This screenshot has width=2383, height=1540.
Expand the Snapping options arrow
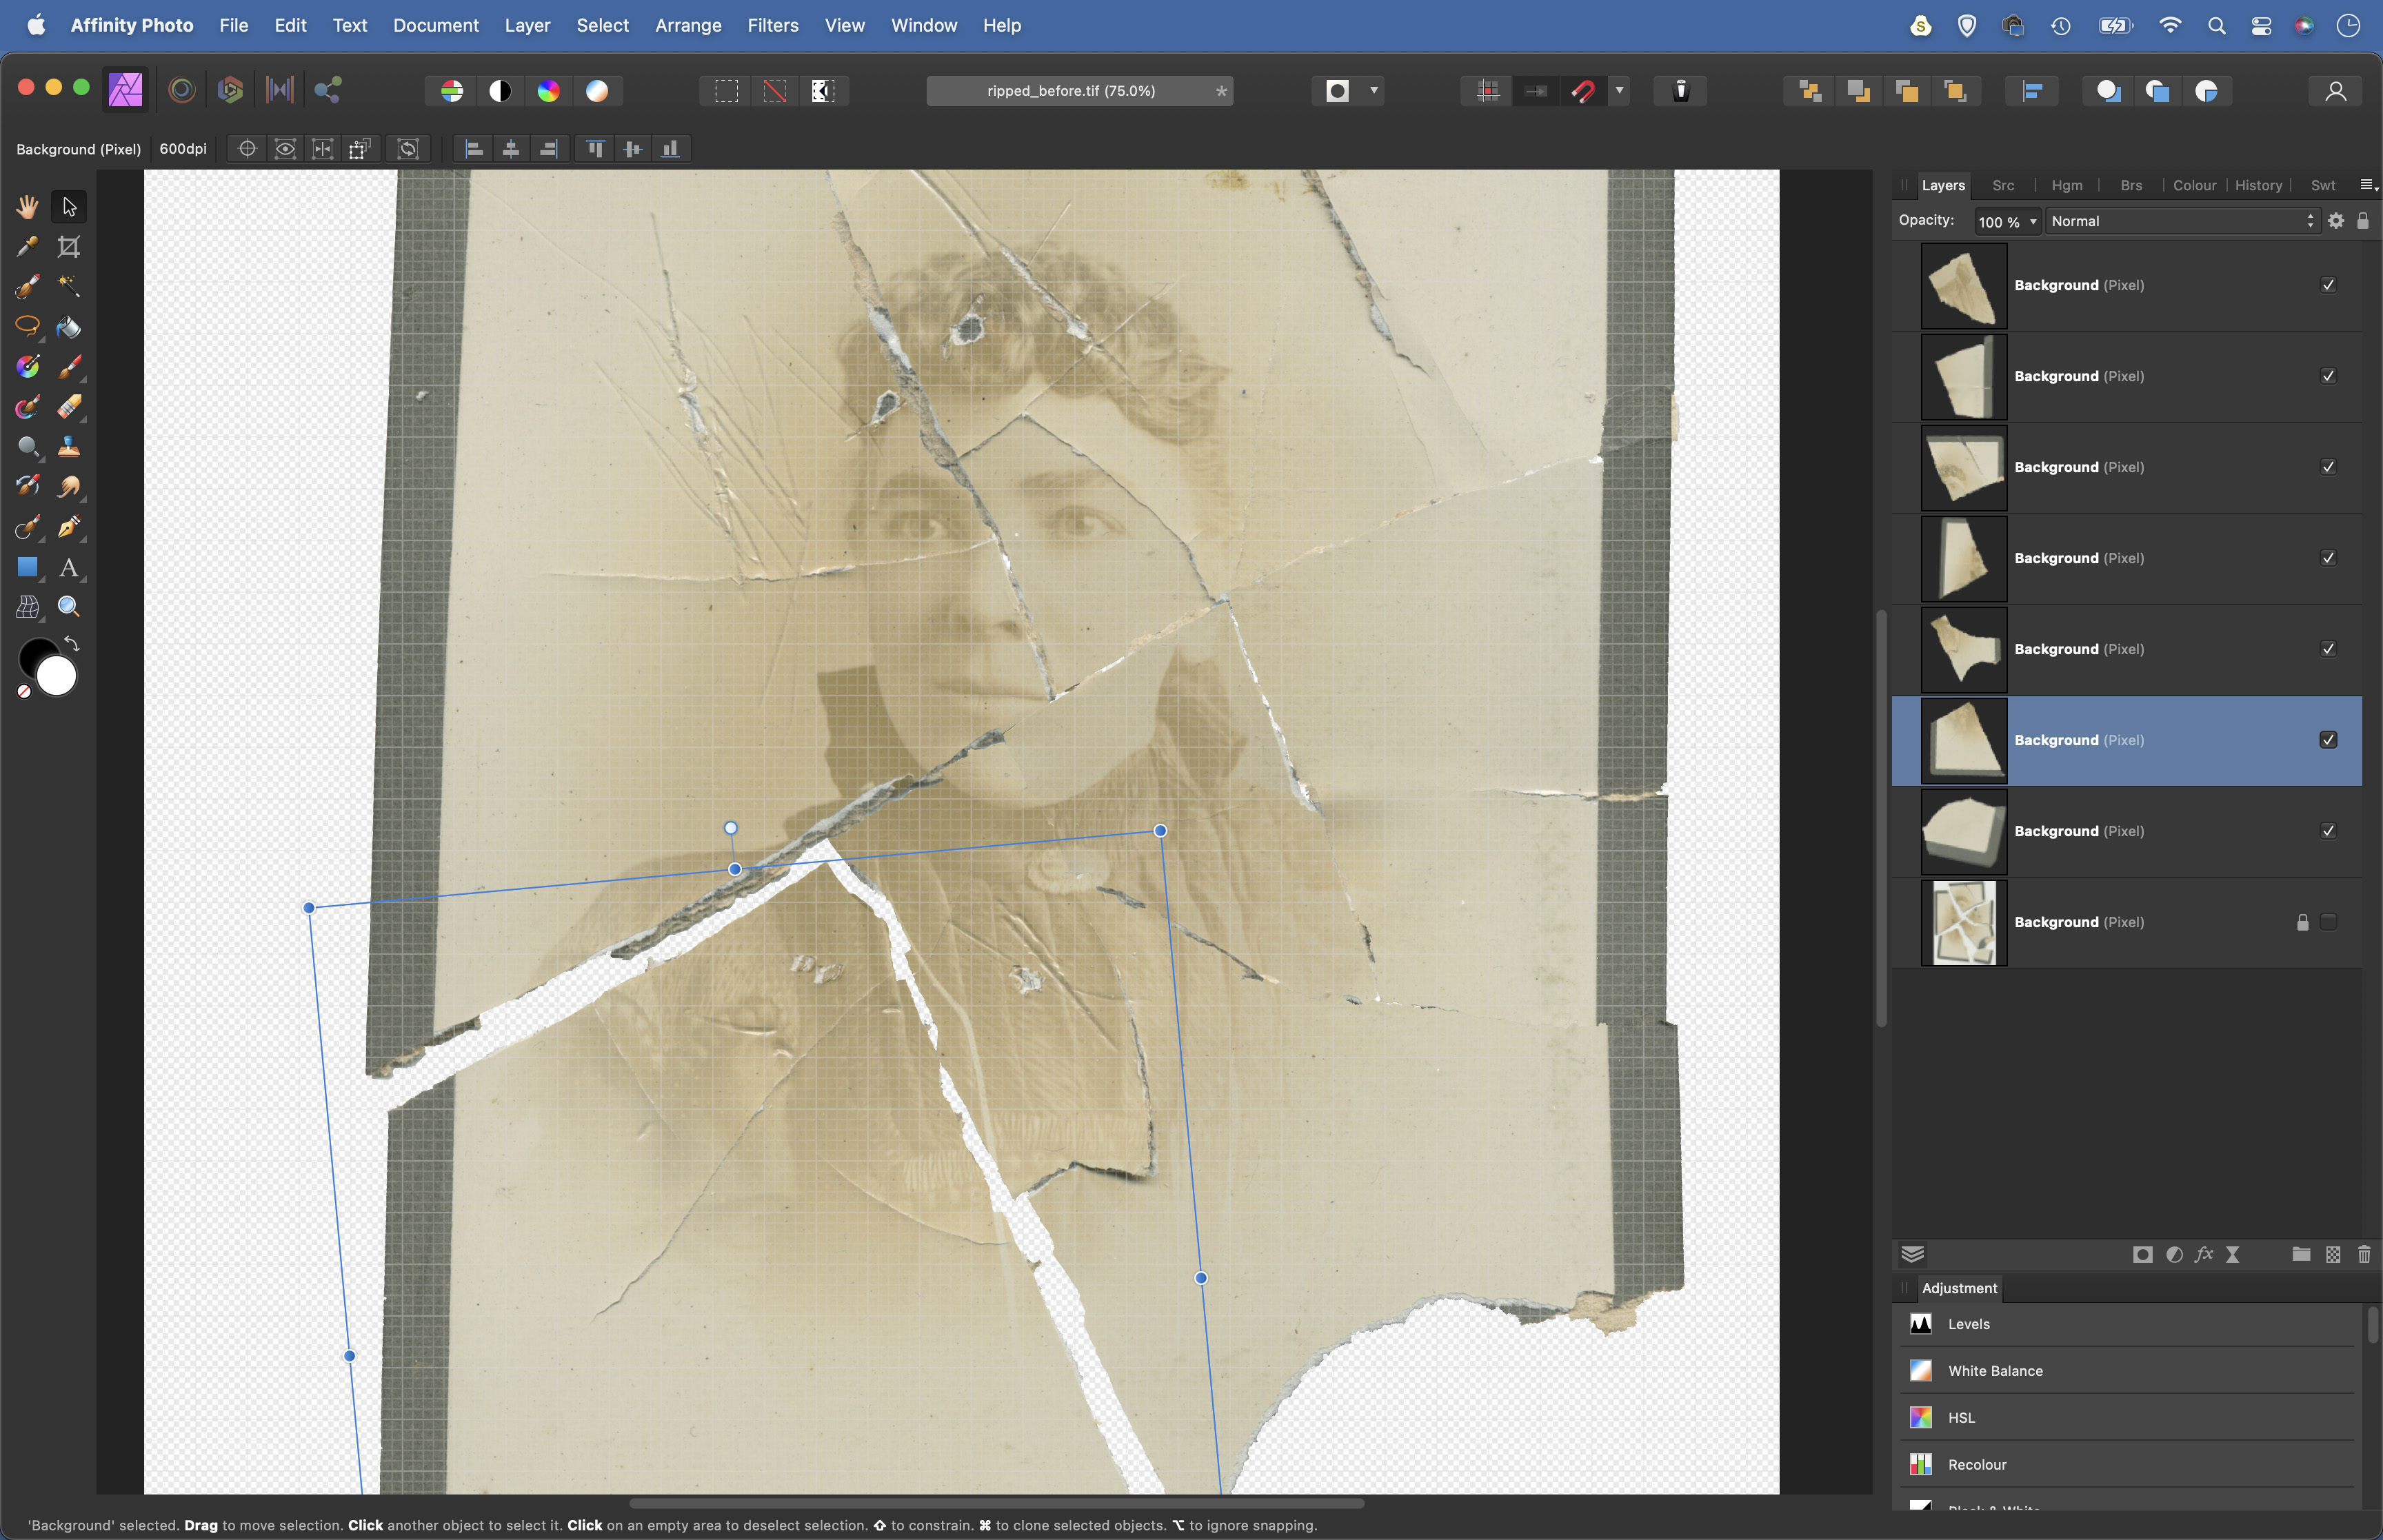point(1619,91)
